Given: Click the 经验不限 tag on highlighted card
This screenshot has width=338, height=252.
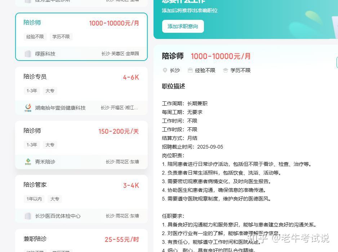Looking at the screenshot, I should coord(35,36).
